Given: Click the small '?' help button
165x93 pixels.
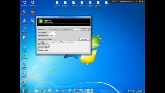Looking at the screenshot, I should (x=89, y=29).
